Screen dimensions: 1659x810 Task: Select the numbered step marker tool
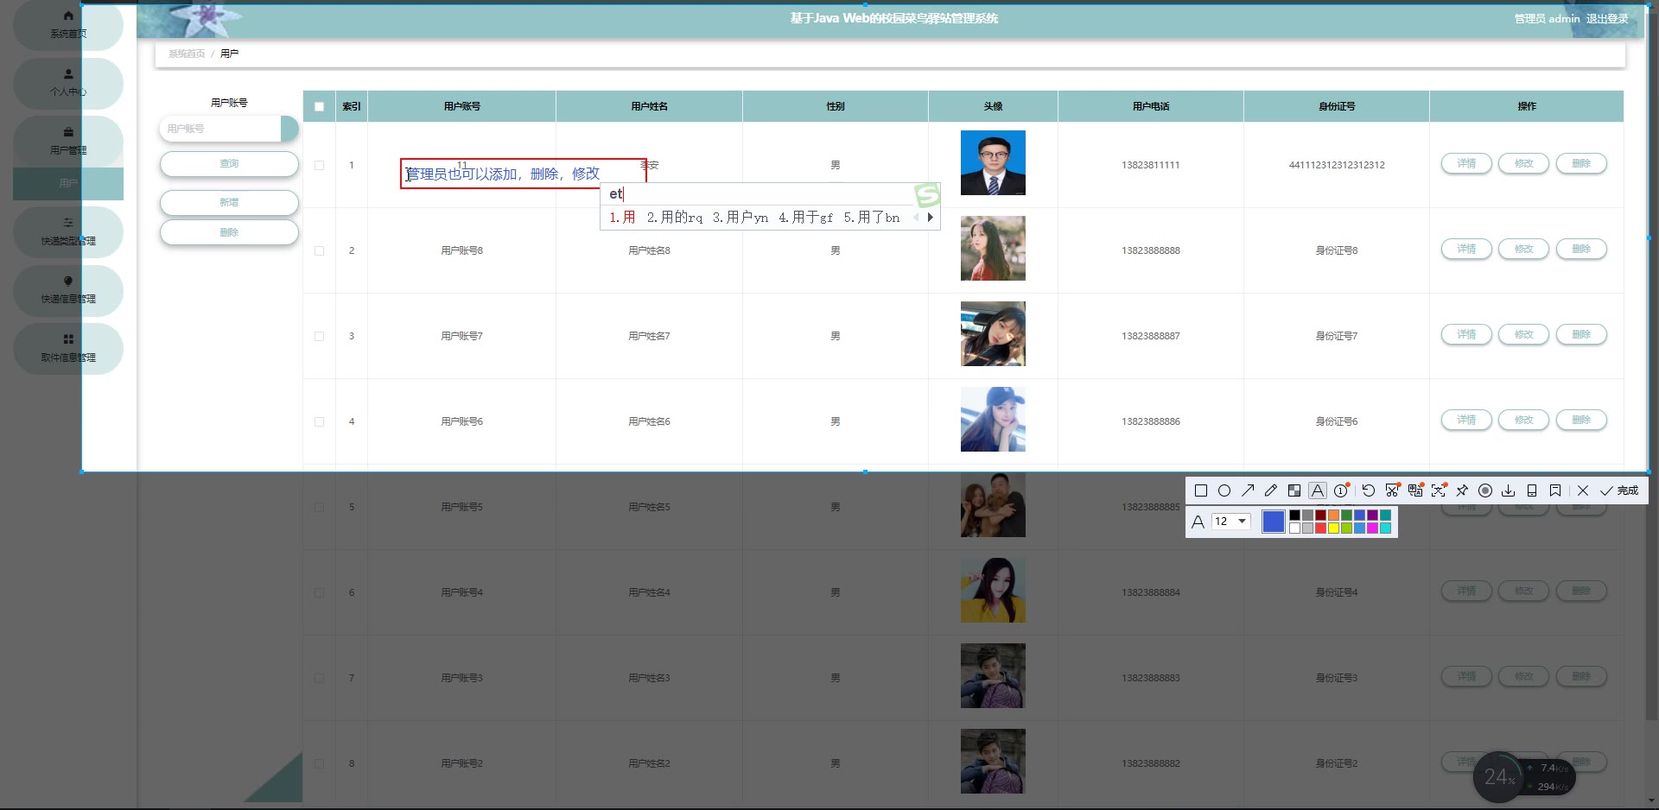1341,490
